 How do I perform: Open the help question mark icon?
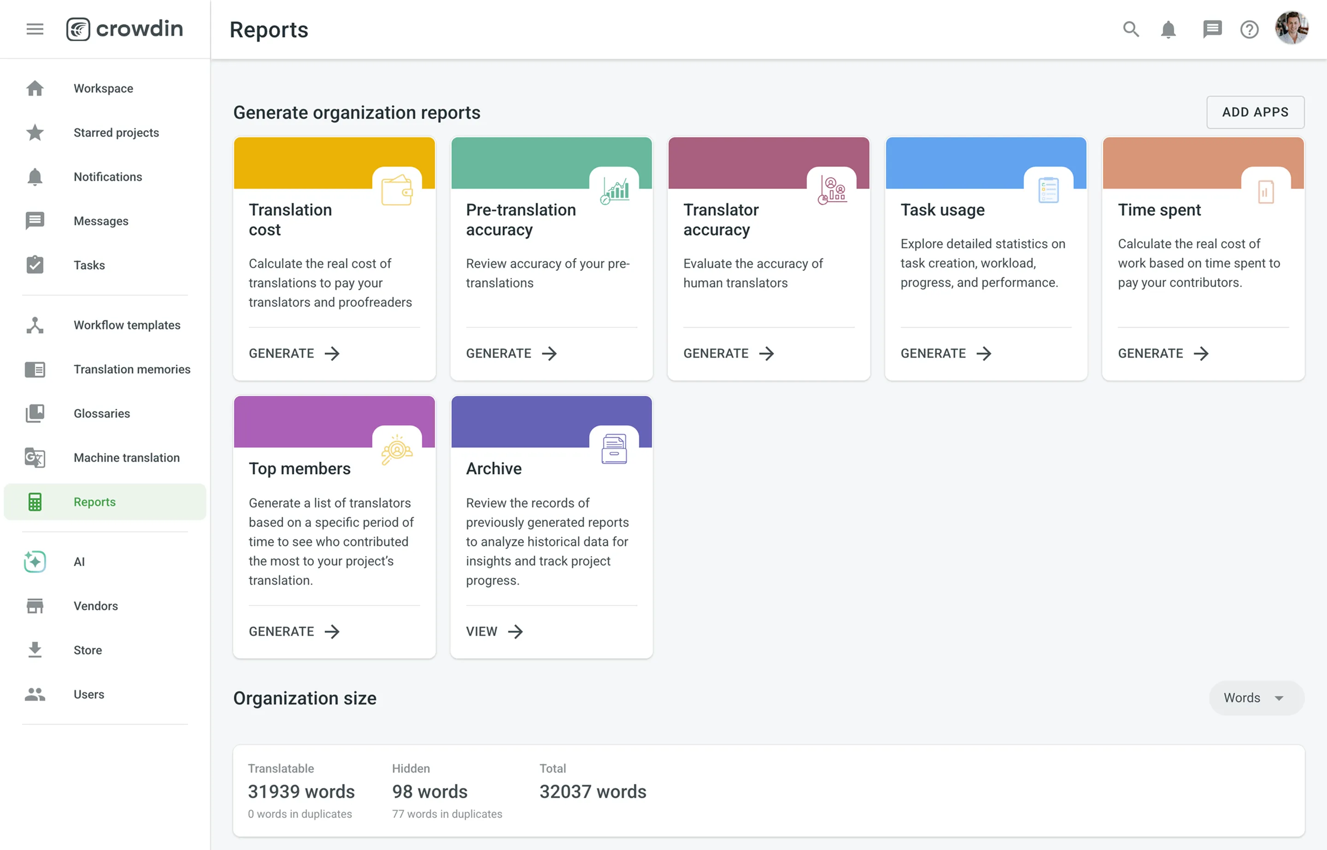(1249, 29)
